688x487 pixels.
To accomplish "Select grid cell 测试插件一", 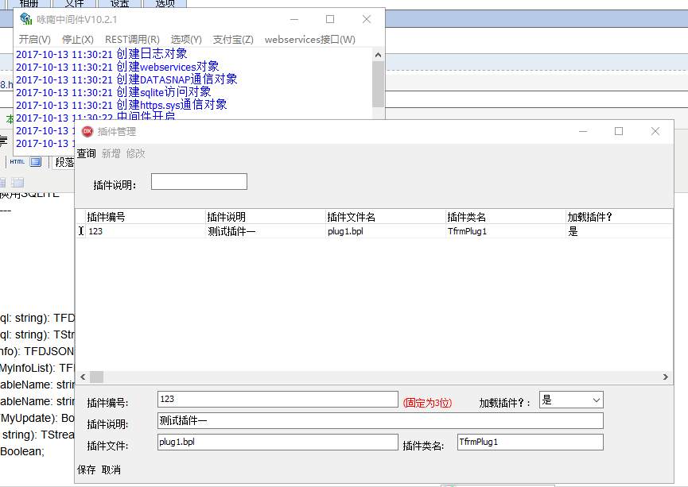I will point(266,231).
